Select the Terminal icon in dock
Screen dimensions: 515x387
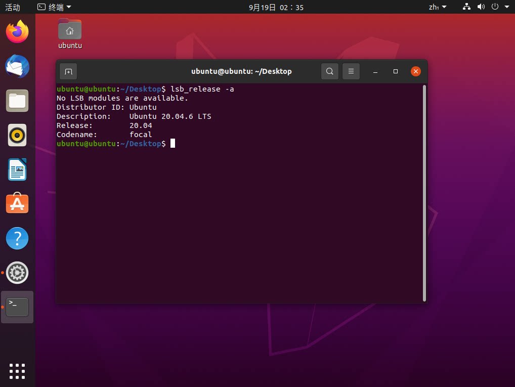point(17,307)
